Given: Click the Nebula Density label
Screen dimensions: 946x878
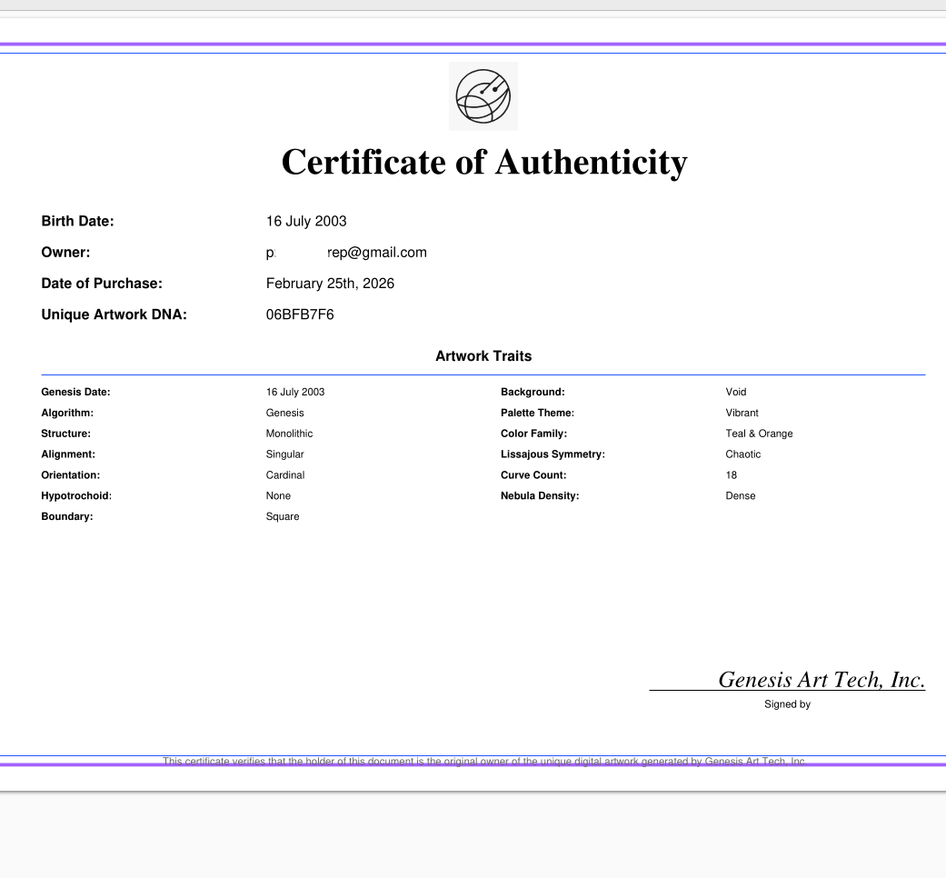Looking at the screenshot, I should pyautogui.click(x=540, y=495).
